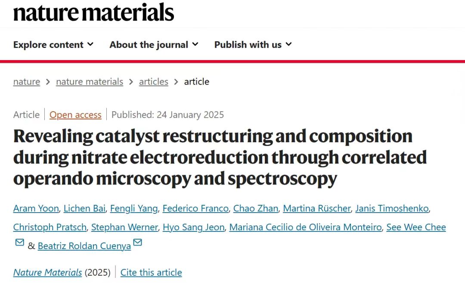Expand the Publish with us menu
This screenshot has width=465, height=283.
click(x=253, y=45)
